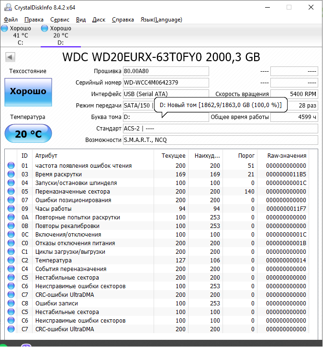This screenshot has height=347, width=323.
Task: Click status orb for Ошибки записи row
Action: coord(11,304)
